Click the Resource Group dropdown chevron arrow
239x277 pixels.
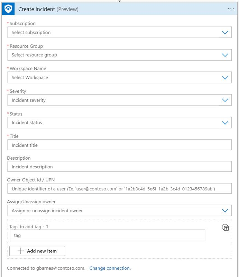[225, 55]
